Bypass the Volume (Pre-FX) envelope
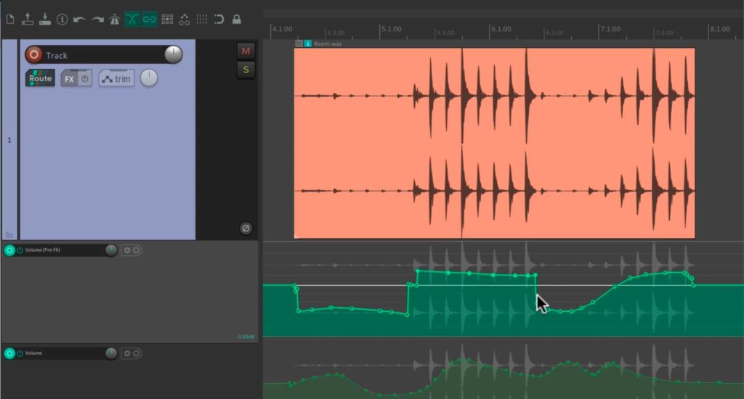 pyautogui.click(x=20, y=250)
